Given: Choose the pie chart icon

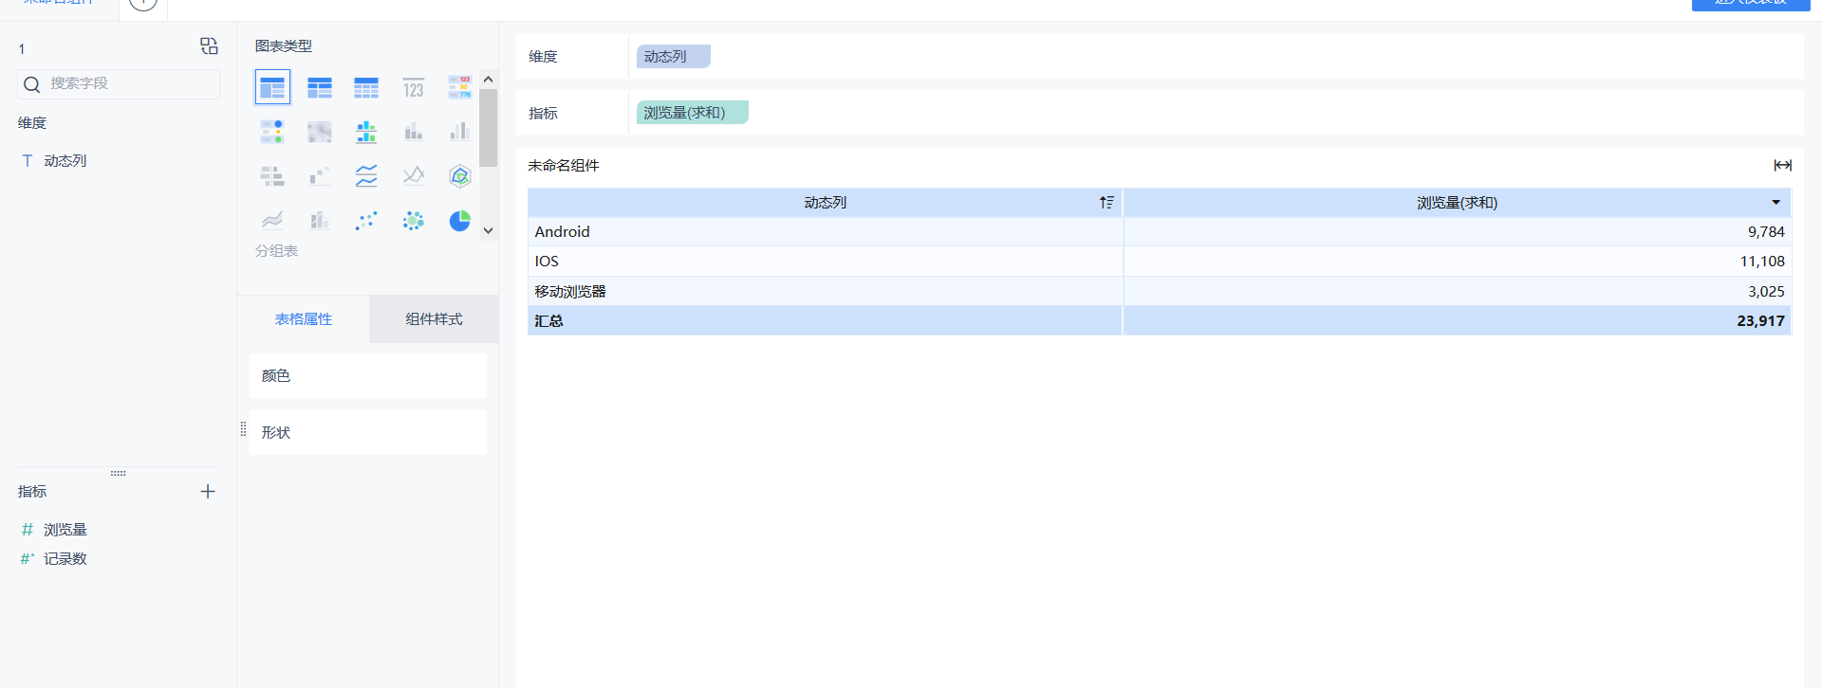Looking at the screenshot, I should (460, 221).
